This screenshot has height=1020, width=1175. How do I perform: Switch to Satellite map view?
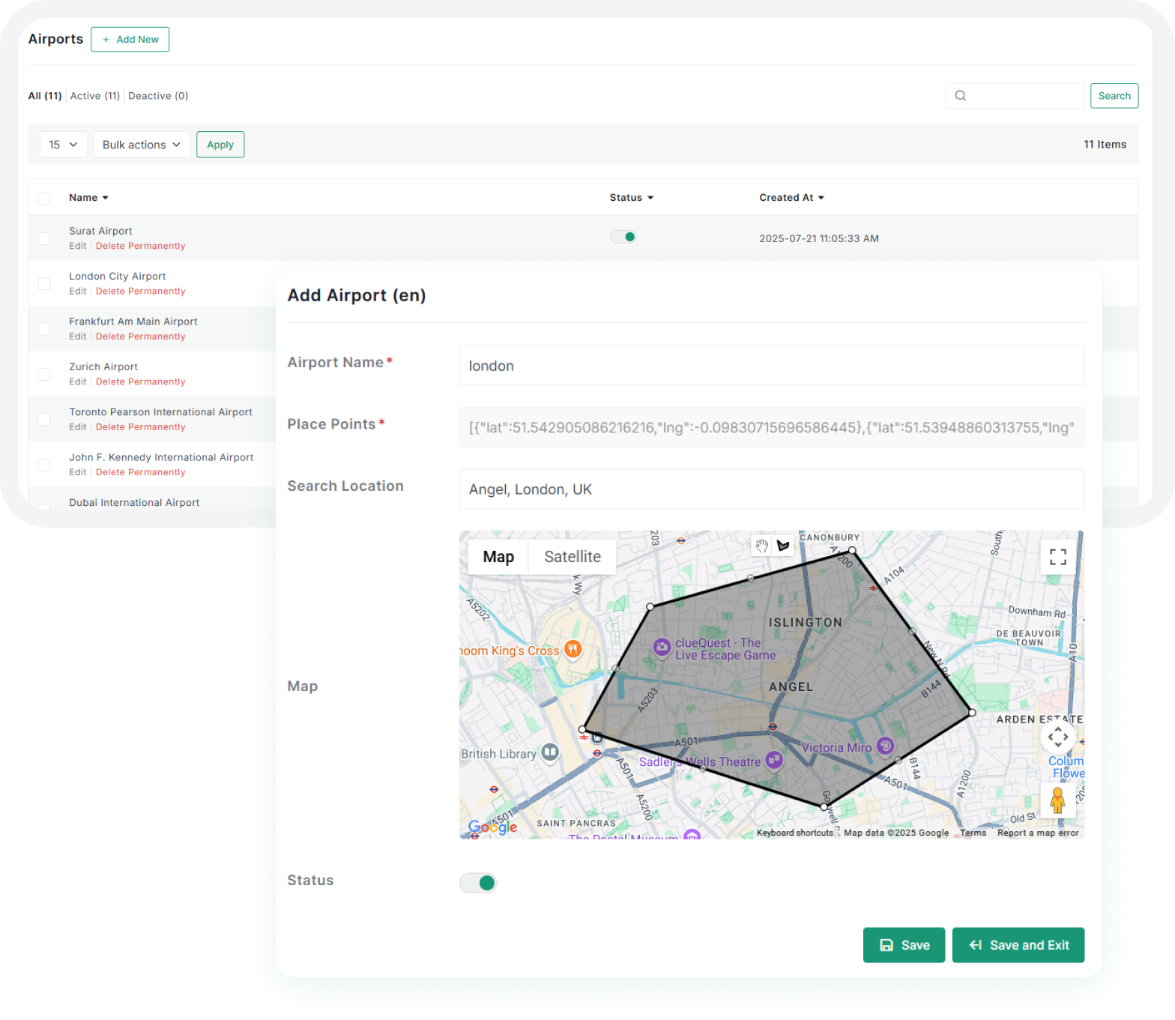click(572, 557)
